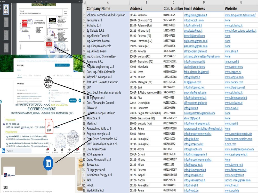Switch to the D&B Similar Companies tab
Viewport: 258px width, 193px height.
pyautogui.click(x=60, y=76)
